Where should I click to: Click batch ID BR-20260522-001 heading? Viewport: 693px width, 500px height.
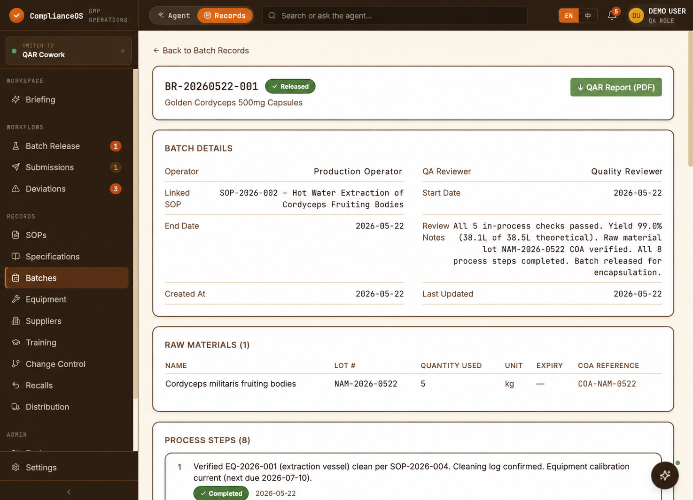point(211,86)
